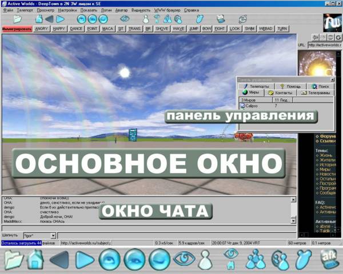Switch to the Поиск tab
The width and height of the screenshot is (343, 274).
(321, 87)
